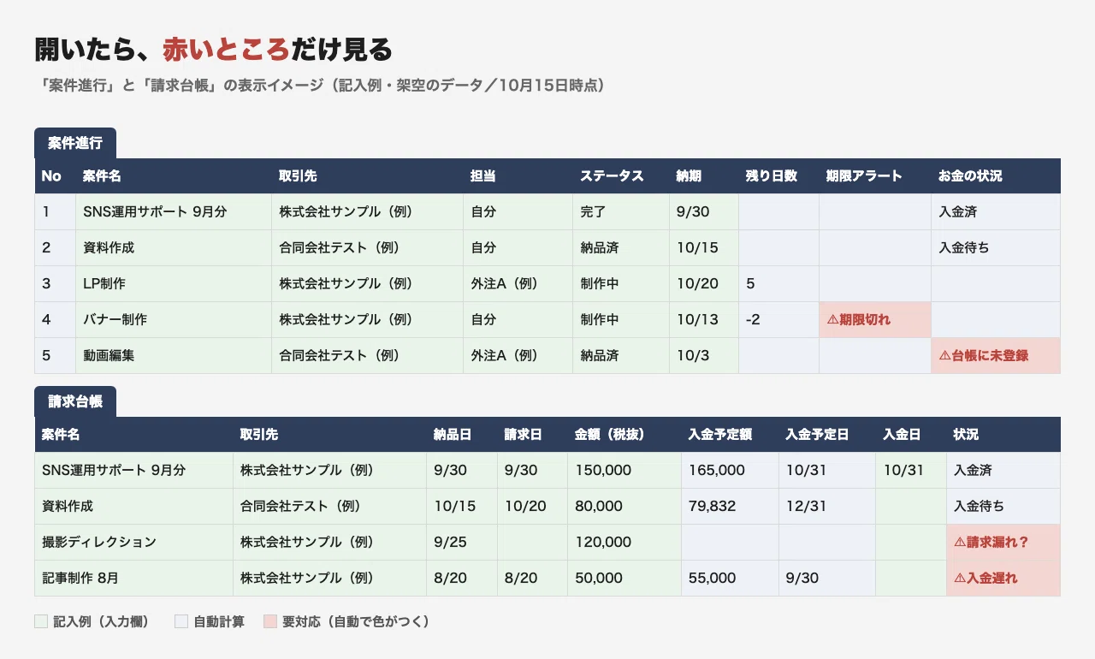Click the 10/3 deadline cell
The width and height of the screenshot is (1095, 659).
tap(704, 356)
